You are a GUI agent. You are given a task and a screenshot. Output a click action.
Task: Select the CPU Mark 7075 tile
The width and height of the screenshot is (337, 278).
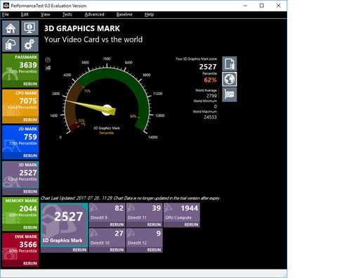pos(20,103)
